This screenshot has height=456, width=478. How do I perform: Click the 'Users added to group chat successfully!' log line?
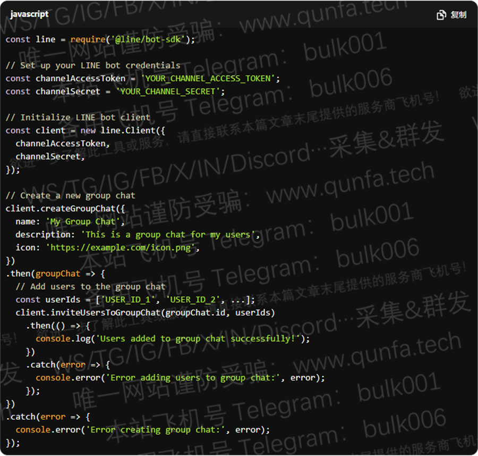173,339
